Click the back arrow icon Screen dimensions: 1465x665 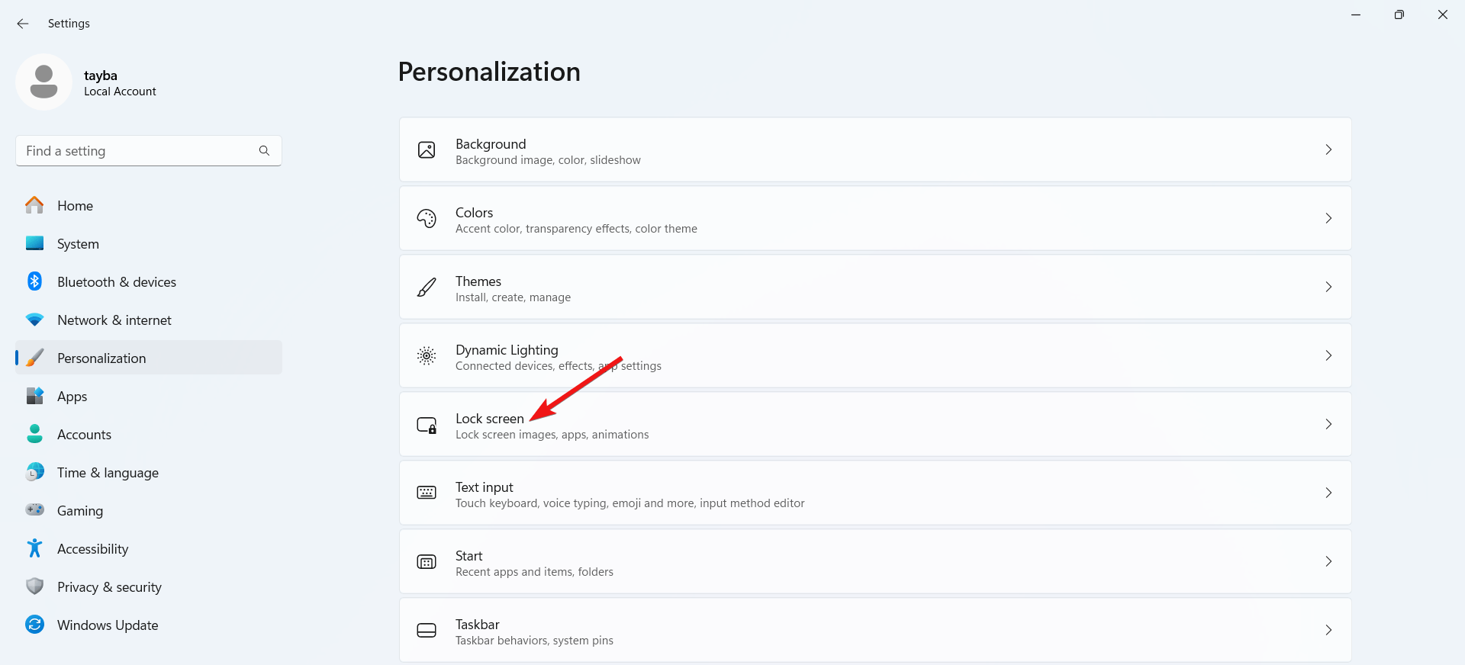23,24
